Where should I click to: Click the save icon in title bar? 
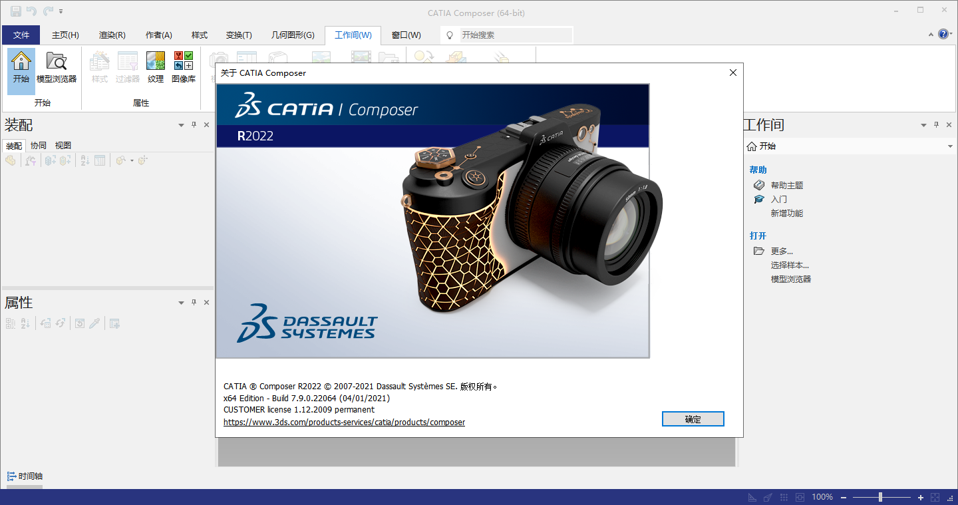[x=15, y=11]
